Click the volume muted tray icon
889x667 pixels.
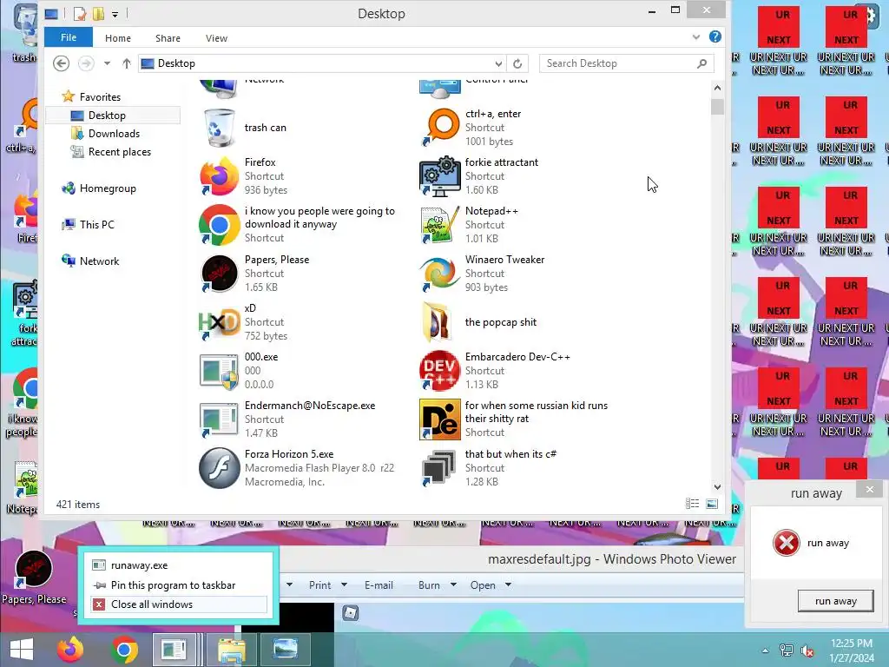coord(807,650)
